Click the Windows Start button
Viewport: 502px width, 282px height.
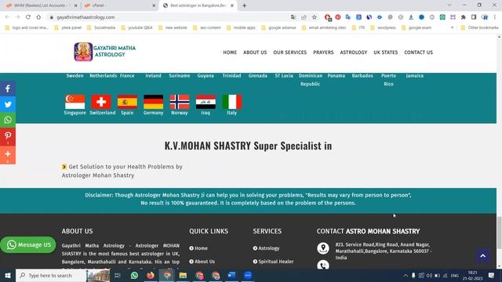click(x=8, y=275)
